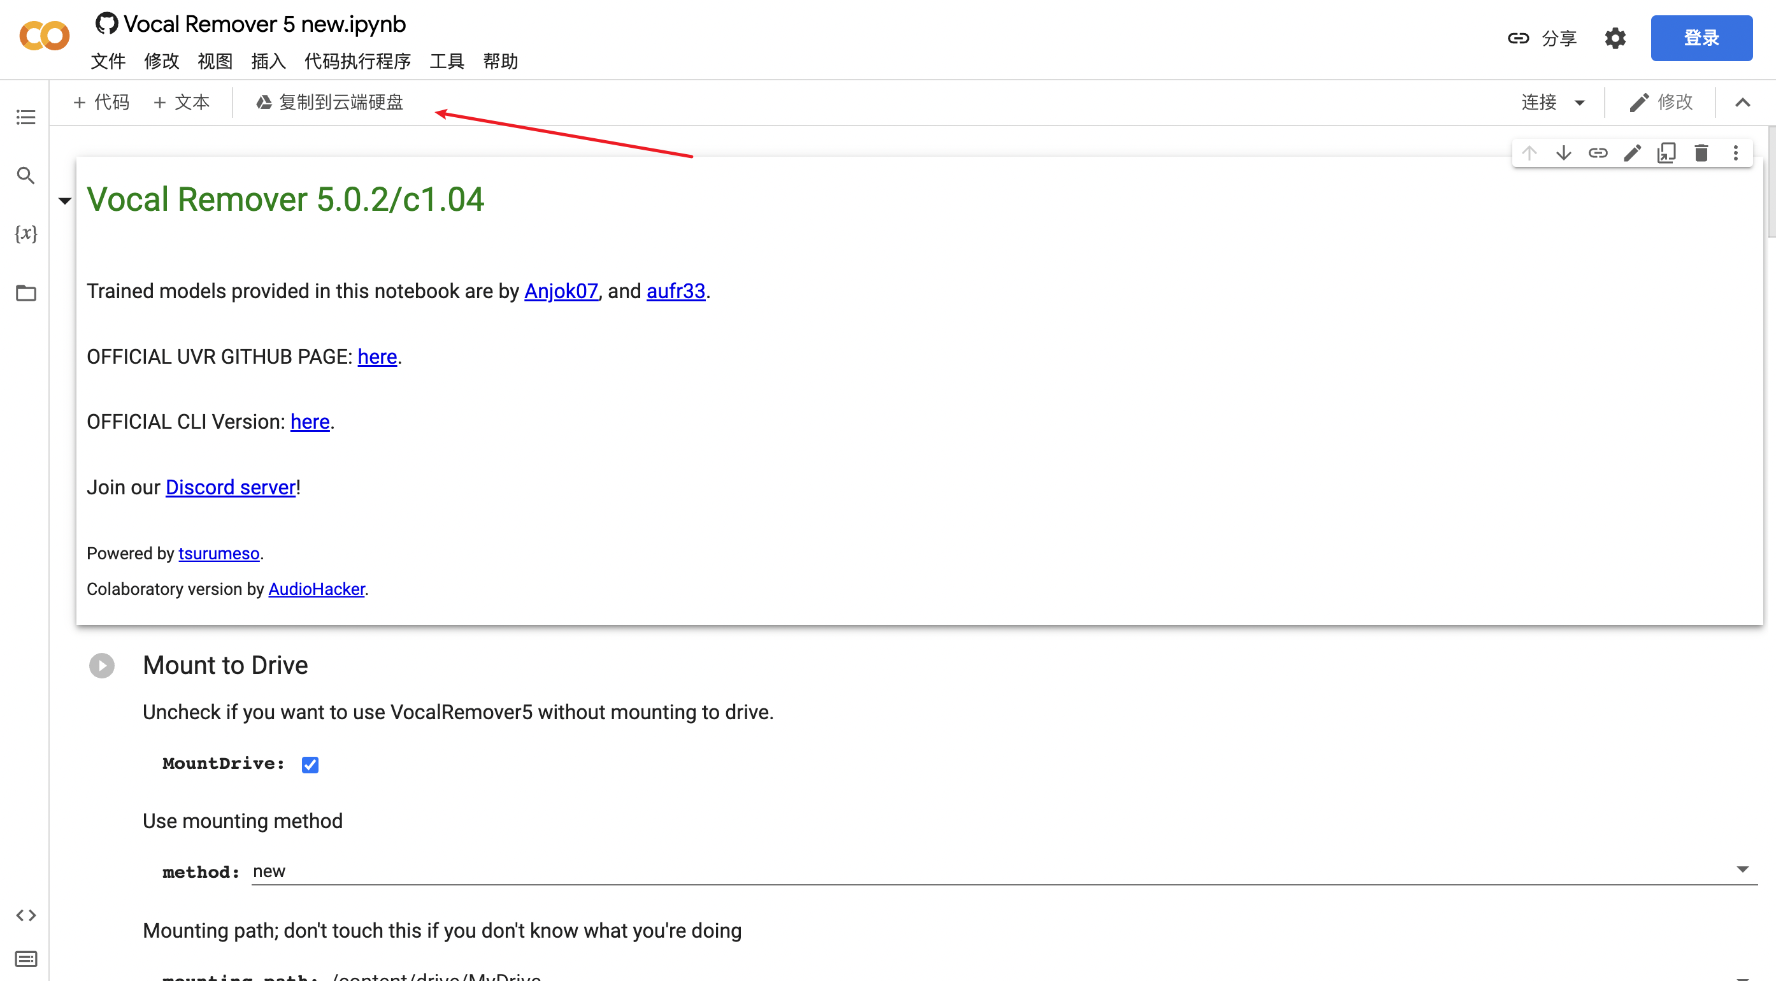1776x981 pixels.
Task: Click the GitHub icon beside notebook title
Action: 106,24
